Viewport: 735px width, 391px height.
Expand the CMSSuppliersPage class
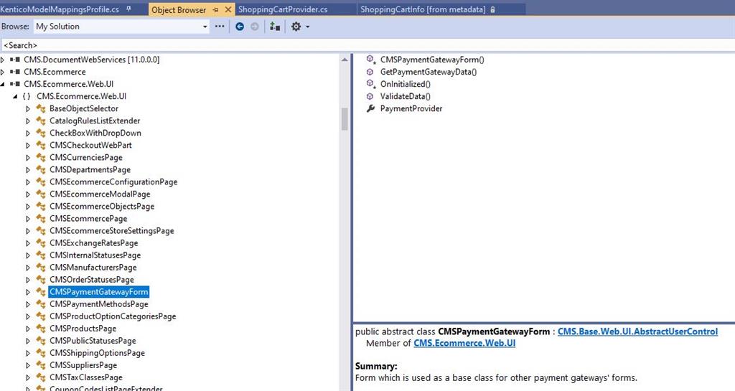tap(28, 365)
